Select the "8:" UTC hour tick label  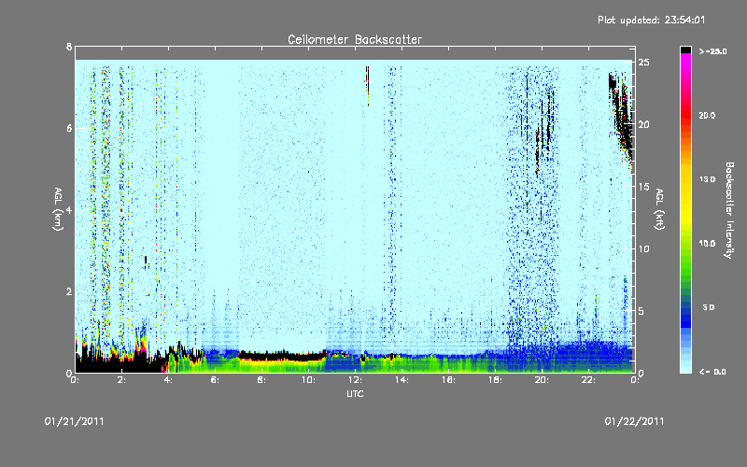coord(261,380)
